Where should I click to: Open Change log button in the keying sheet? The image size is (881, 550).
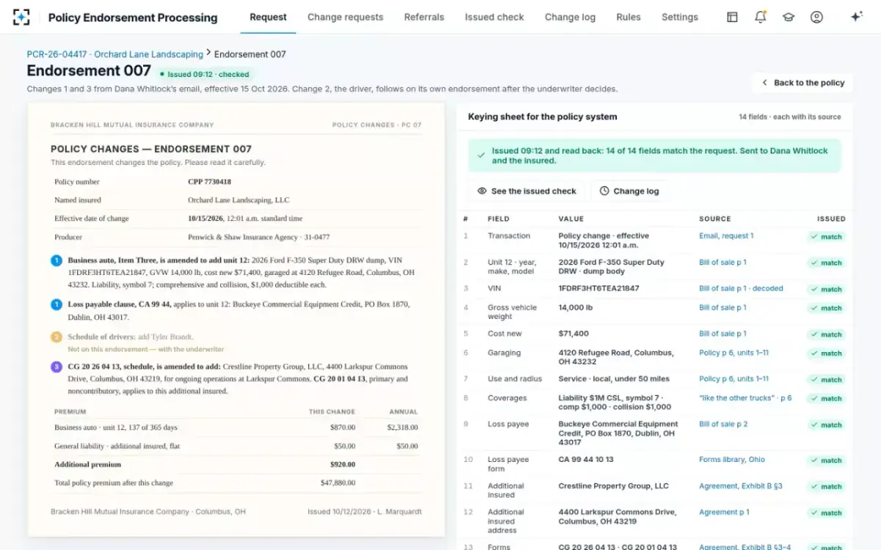coord(629,191)
